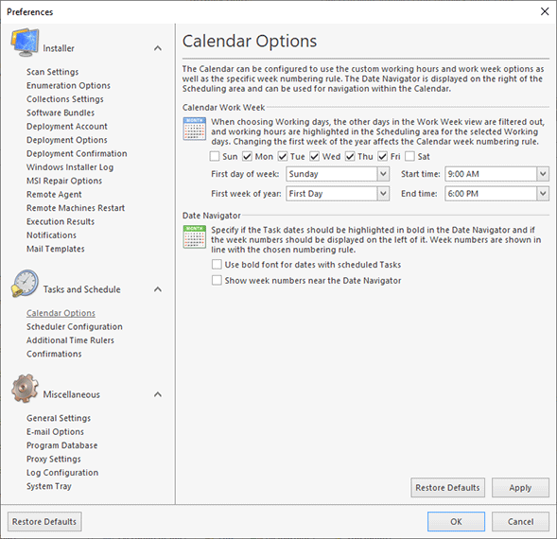This screenshot has width=557, height=539.
Task: Toggle the Thu working day checkbox
Action: [x=350, y=156]
